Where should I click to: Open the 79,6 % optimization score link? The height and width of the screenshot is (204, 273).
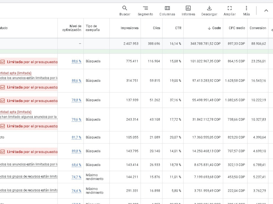(x=76, y=119)
